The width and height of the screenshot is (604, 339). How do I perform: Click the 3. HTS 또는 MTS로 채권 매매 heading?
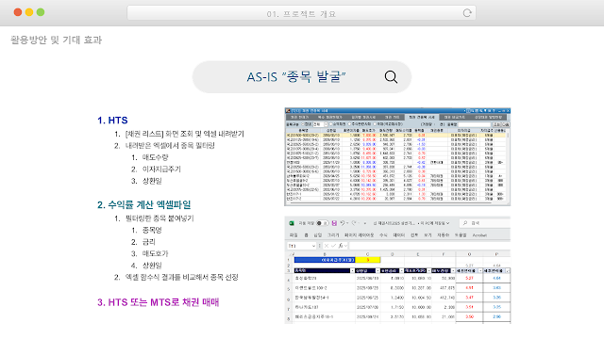pos(158,302)
